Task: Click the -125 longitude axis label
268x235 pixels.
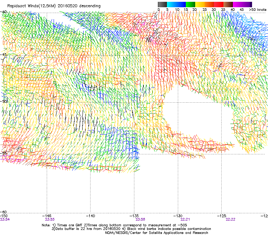Action: coord(222,216)
